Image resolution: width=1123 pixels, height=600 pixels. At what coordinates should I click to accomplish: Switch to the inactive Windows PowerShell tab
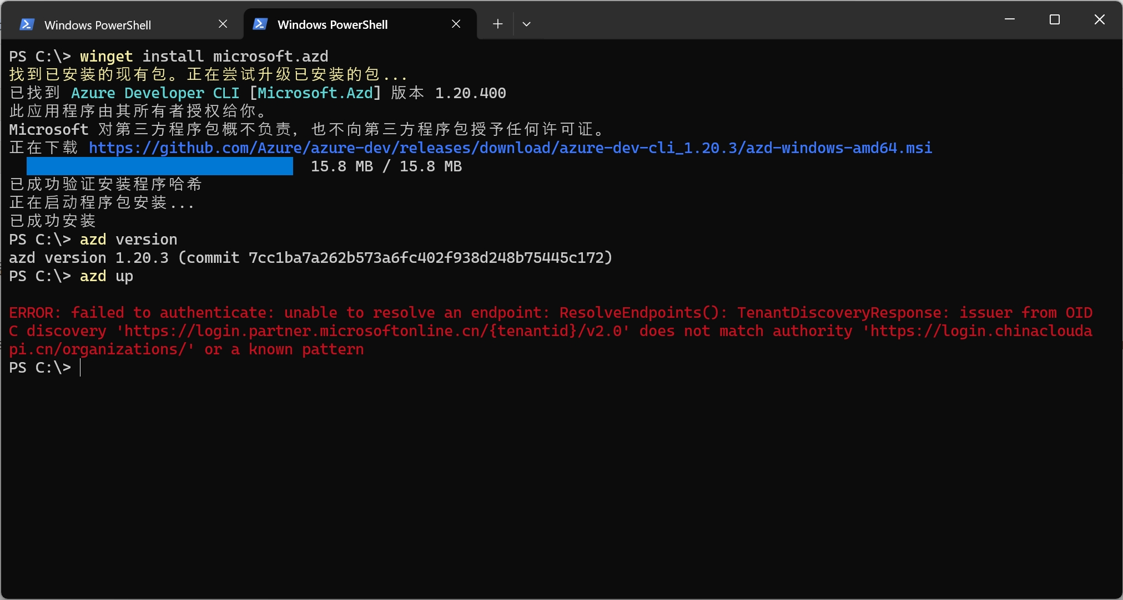tap(98, 25)
